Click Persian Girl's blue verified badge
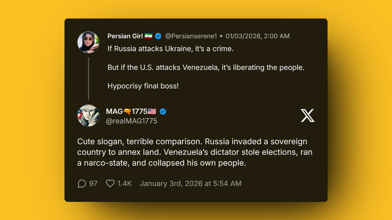 click(158, 36)
